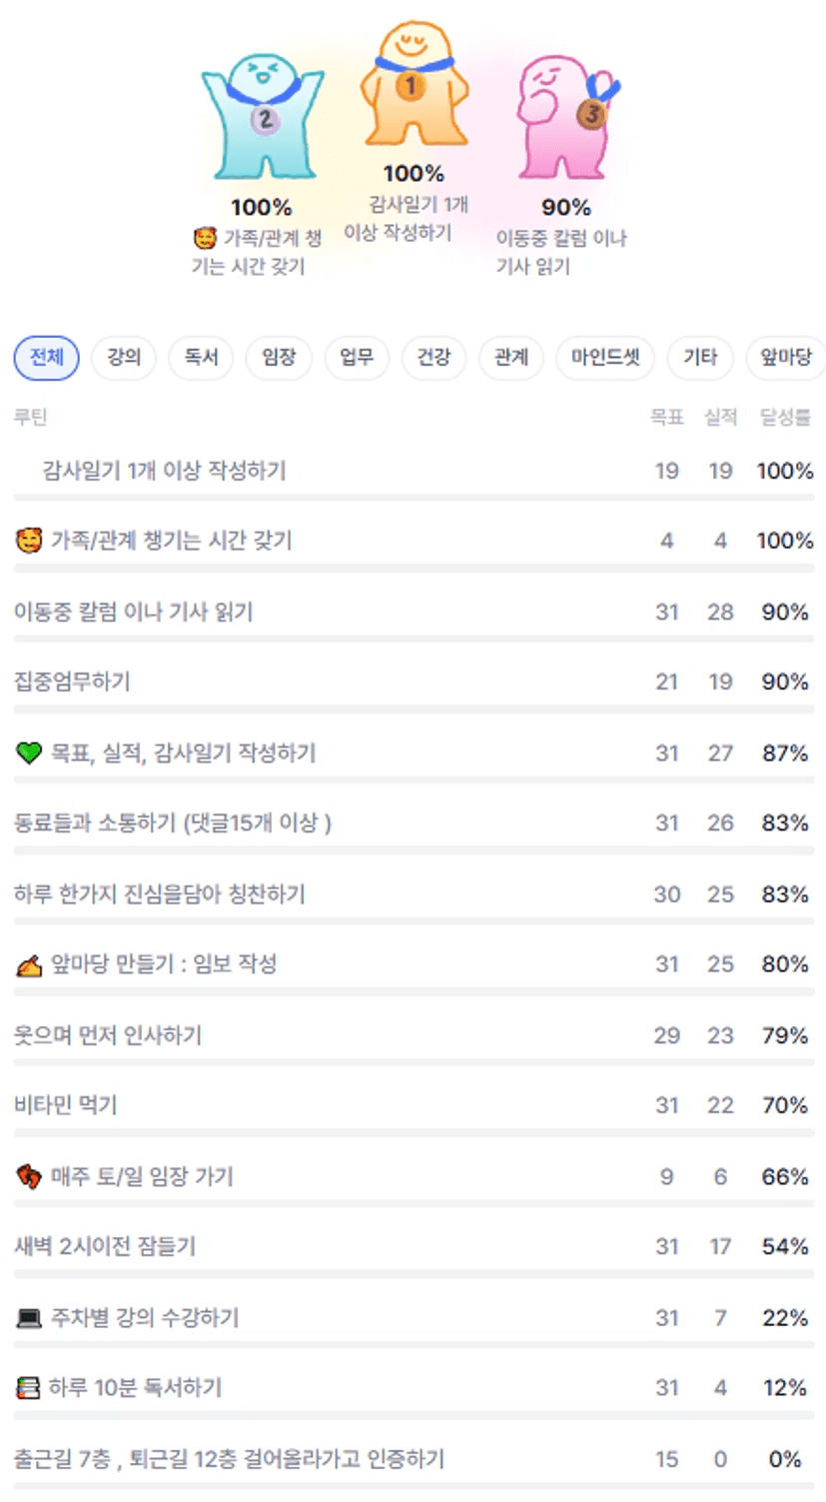Sort by the 달성률 column header
This screenshot has width=826, height=1502.
[x=785, y=418]
